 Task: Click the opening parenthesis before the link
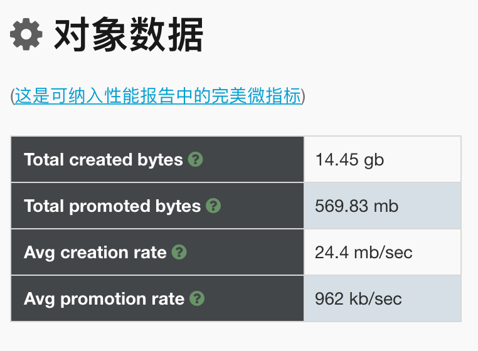click(x=13, y=97)
